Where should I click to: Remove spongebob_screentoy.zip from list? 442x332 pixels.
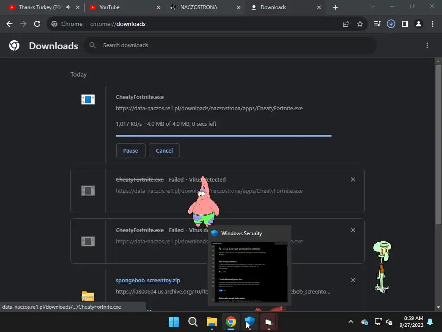[353, 280]
